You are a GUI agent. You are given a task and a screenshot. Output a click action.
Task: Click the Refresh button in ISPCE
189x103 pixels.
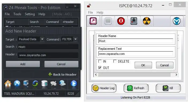(x=136, y=88)
